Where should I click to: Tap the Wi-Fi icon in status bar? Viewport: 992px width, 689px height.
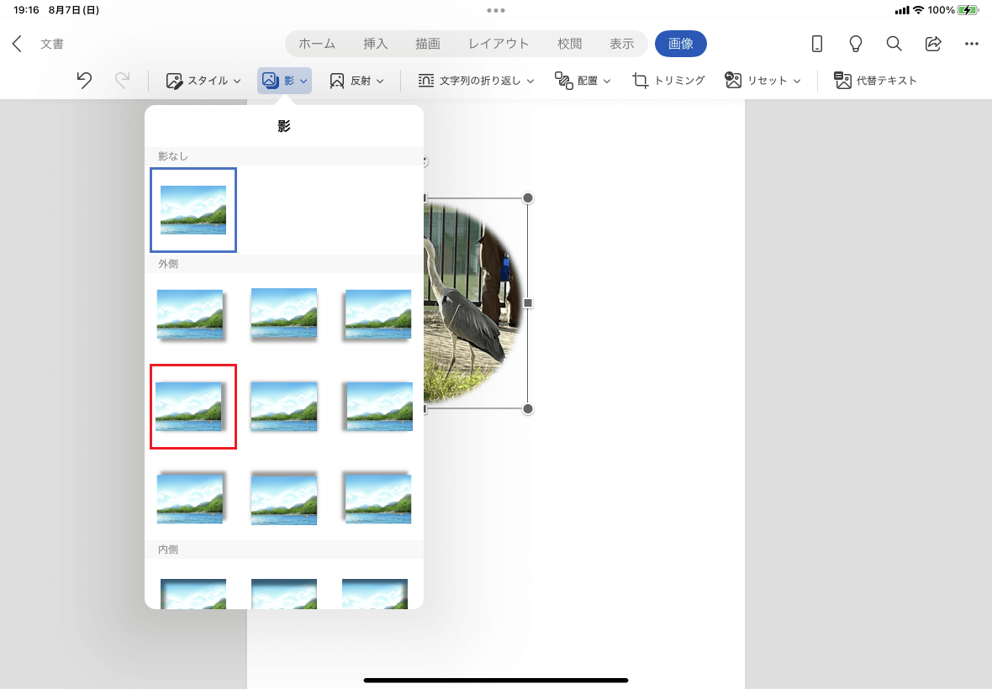pos(918,10)
